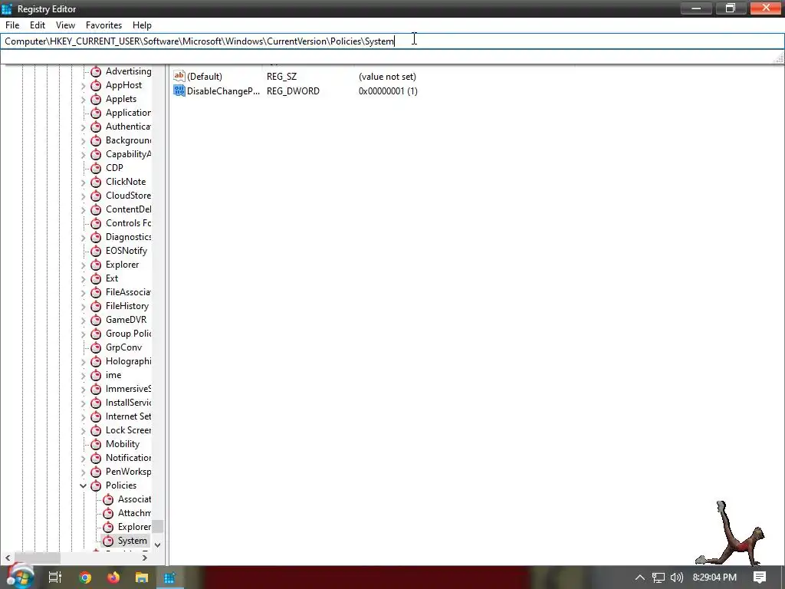Select the Associat... subkey under Policies
The image size is (785, 589).
[x=134, y=499]
